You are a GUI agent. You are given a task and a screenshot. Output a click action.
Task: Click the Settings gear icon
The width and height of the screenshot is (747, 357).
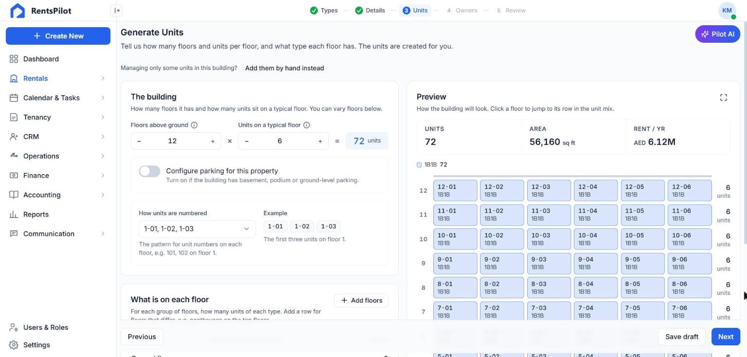(14, 345)
